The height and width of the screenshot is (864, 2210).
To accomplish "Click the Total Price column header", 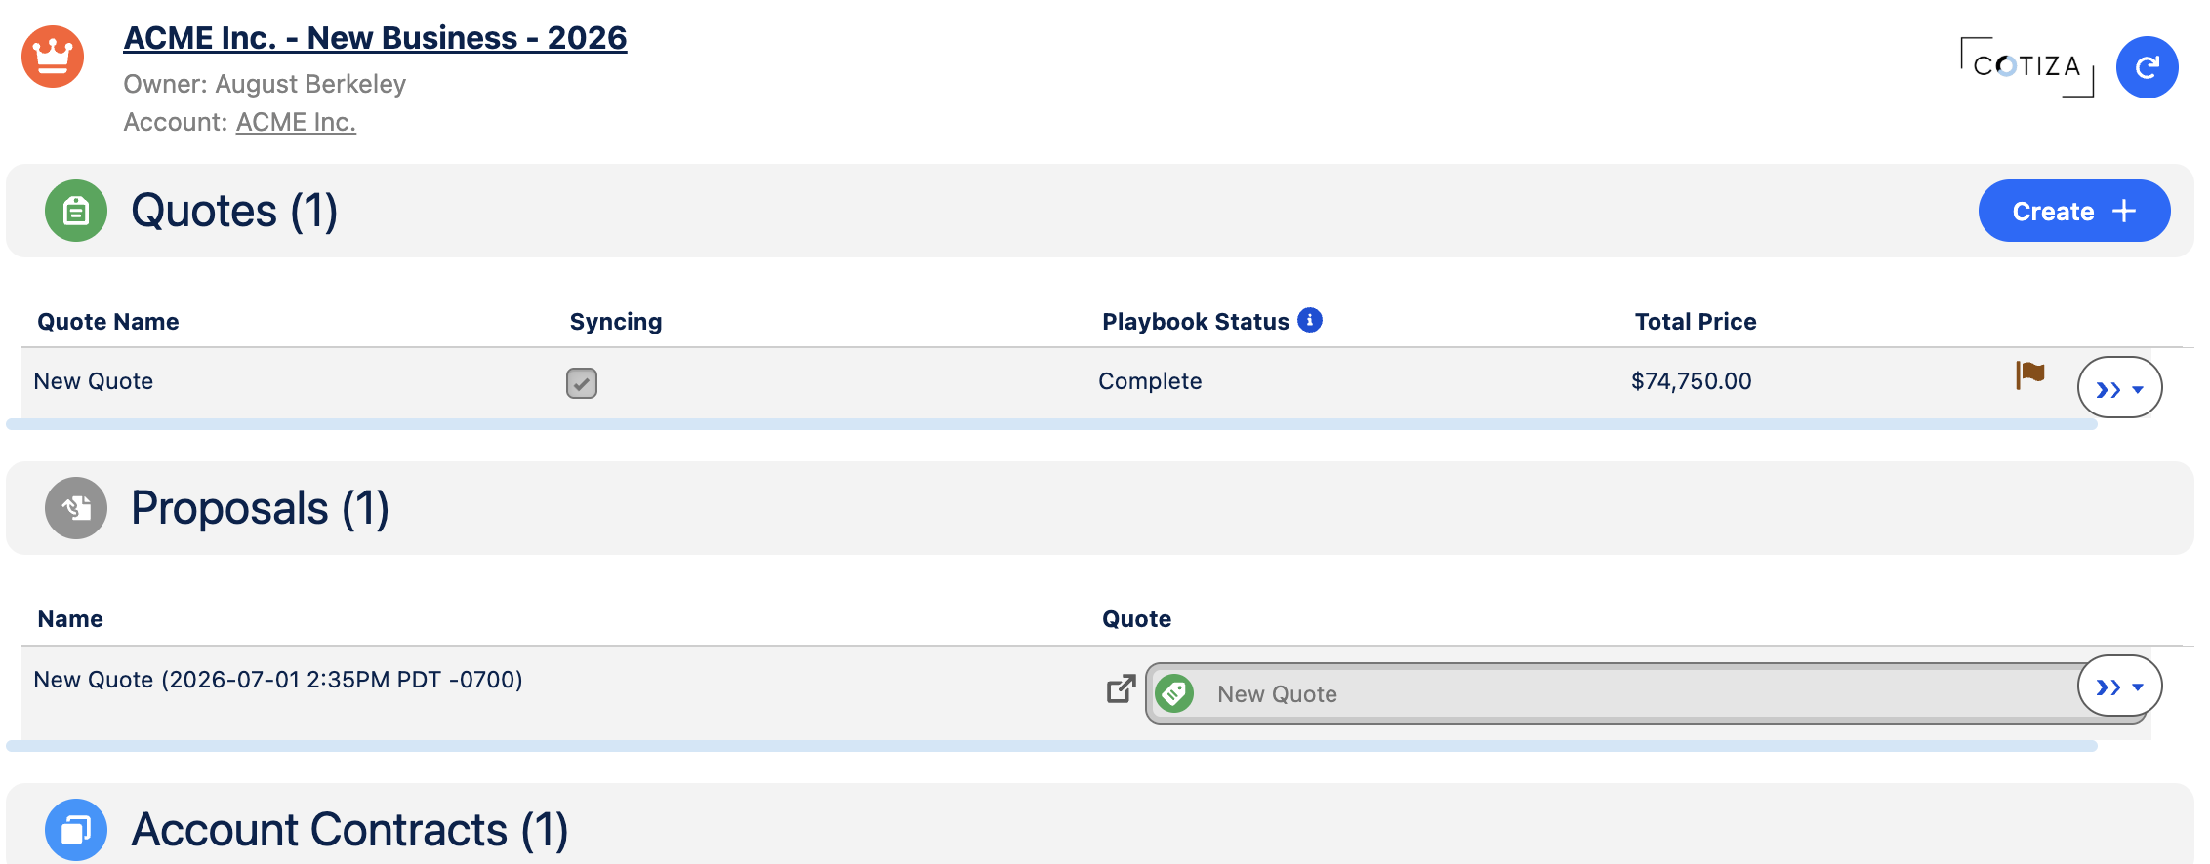I will pos(1696,322).
